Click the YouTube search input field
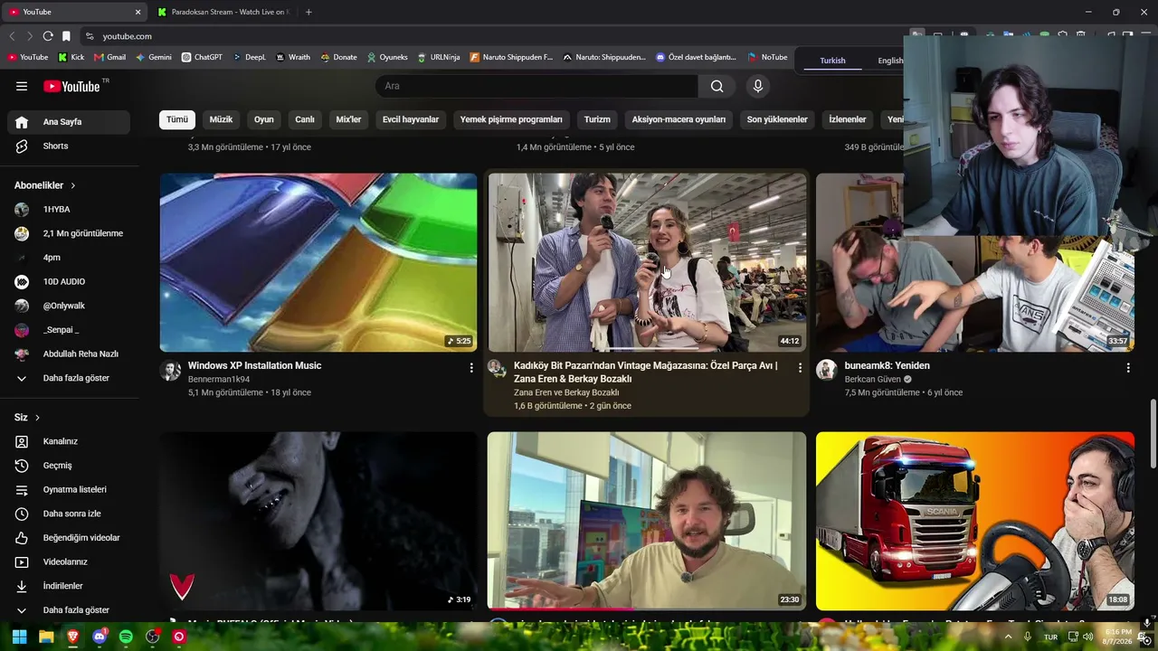The image size is (1158, 651). [536, 86]
